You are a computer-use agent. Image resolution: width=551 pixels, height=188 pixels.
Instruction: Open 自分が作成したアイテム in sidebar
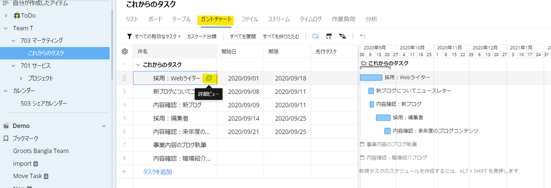40,3
